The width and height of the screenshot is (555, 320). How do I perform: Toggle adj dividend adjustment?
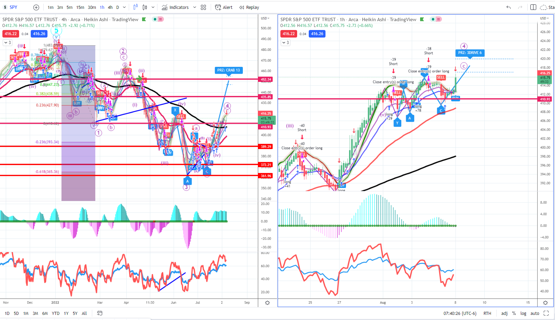click(504, 313)
